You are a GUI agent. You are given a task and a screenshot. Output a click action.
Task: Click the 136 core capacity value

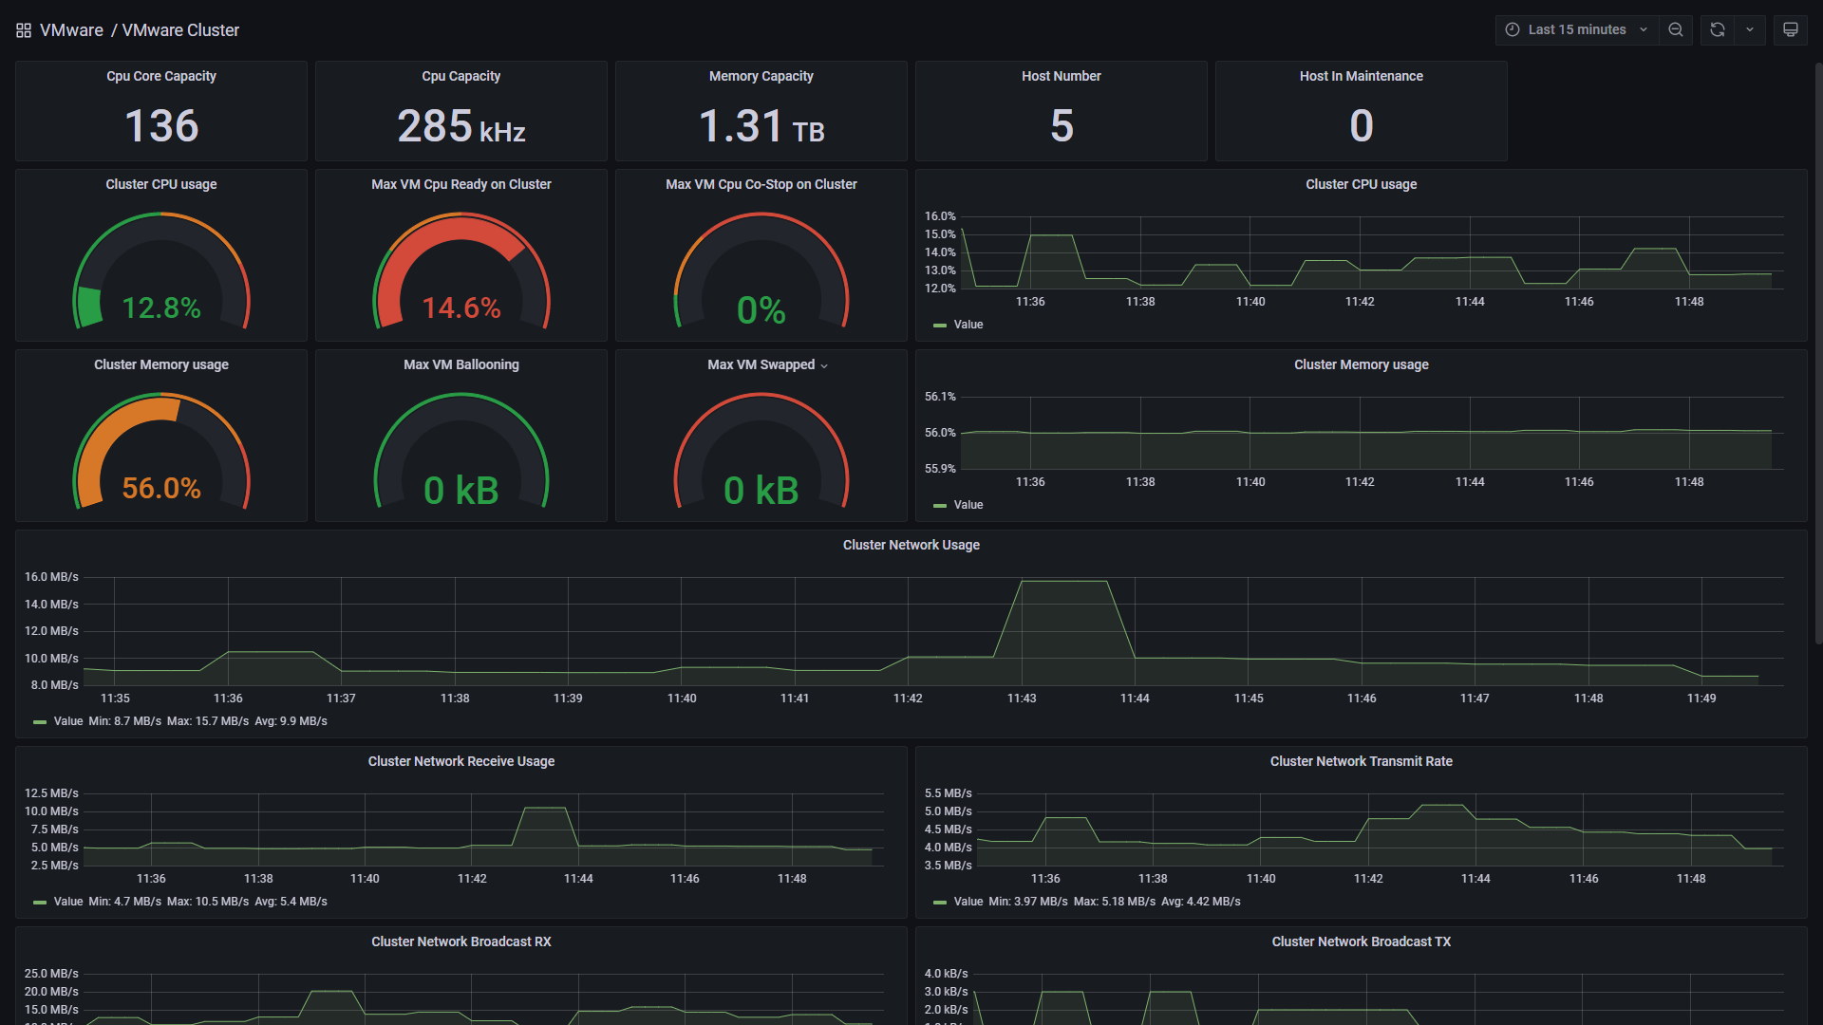click(x=161, y=125)
